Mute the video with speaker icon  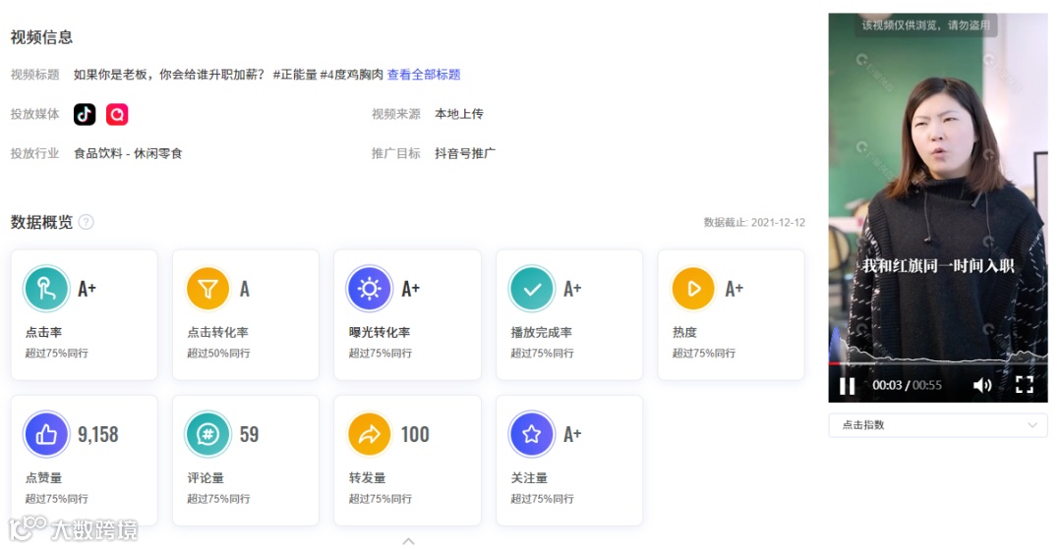982,385
